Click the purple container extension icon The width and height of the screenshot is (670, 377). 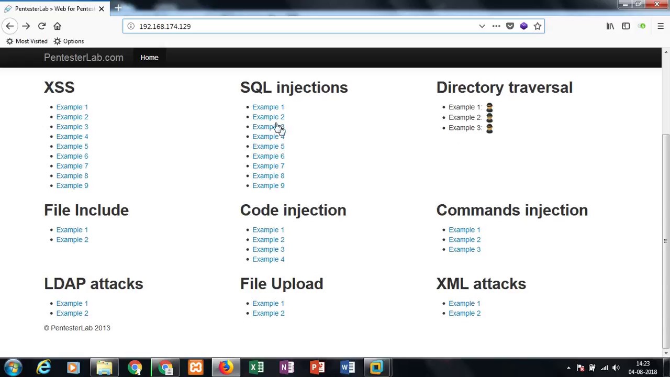(523, 26)
